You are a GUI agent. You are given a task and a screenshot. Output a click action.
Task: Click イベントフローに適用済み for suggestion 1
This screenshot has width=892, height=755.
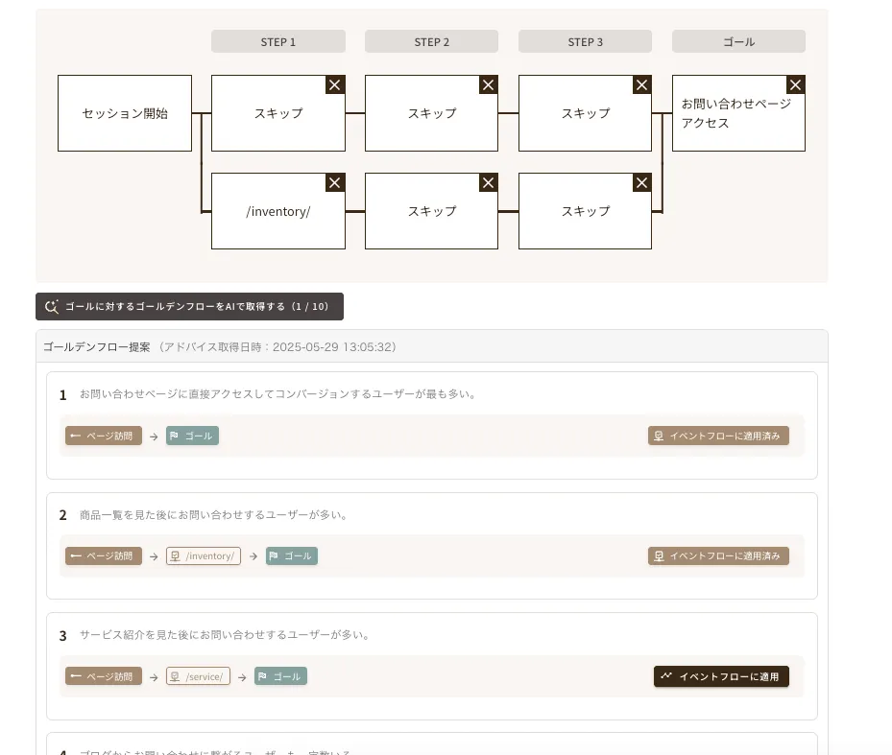click(718, 436)
